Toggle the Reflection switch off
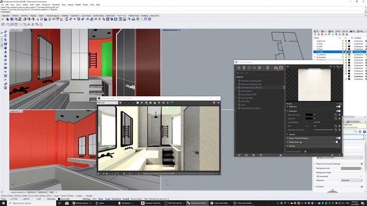This screenshot has width=367, height=206. coord(338,106)
